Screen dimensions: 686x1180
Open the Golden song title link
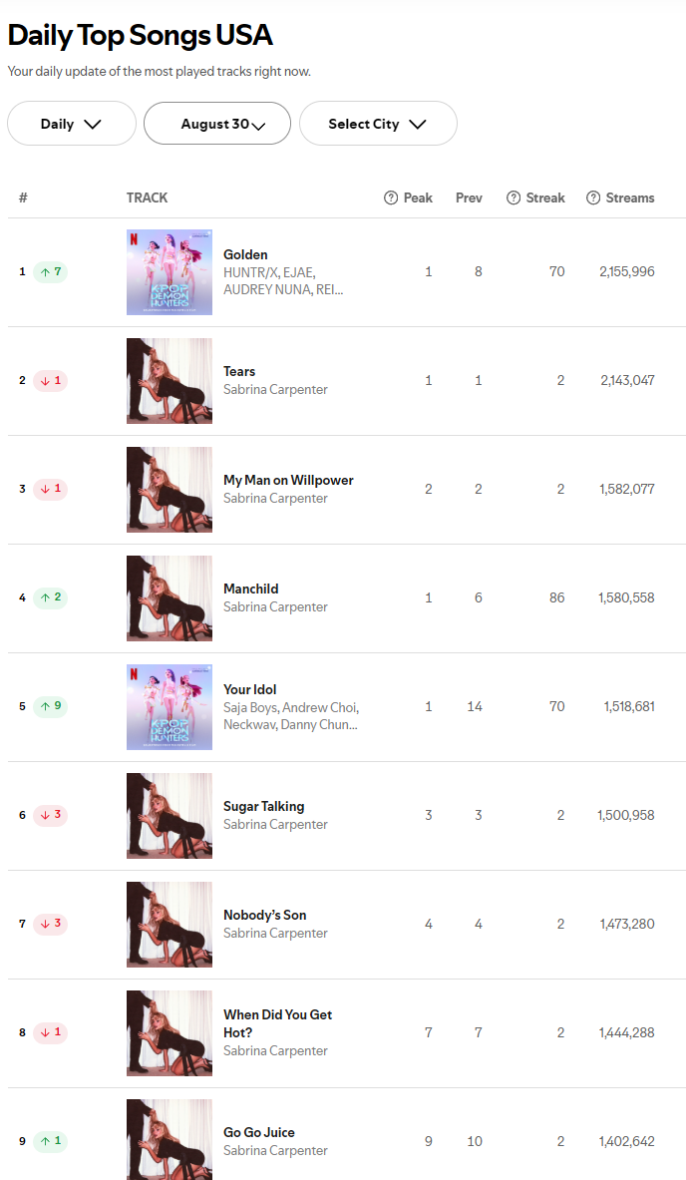point(245,254)
